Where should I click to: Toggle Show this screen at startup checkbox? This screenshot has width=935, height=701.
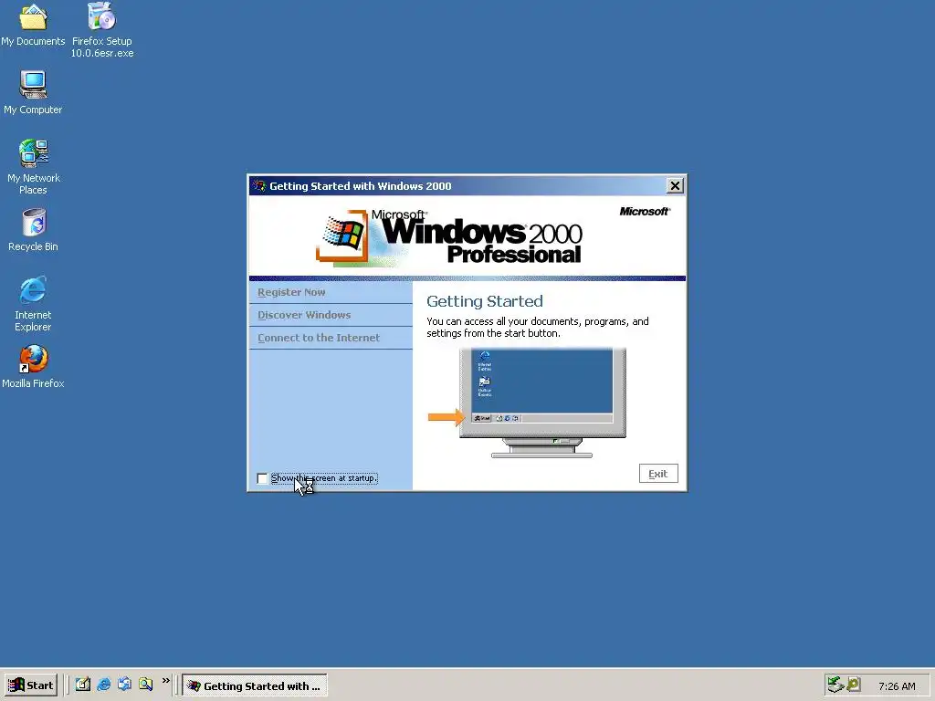coord(262,478)
